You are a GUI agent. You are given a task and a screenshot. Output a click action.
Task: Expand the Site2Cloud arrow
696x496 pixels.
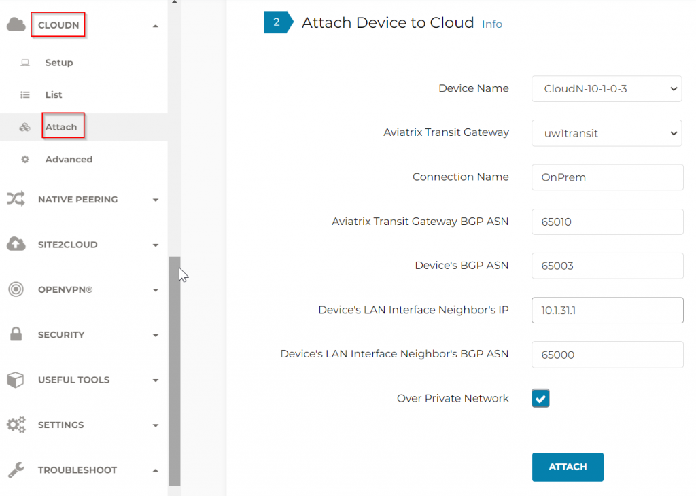pos(156,245)
